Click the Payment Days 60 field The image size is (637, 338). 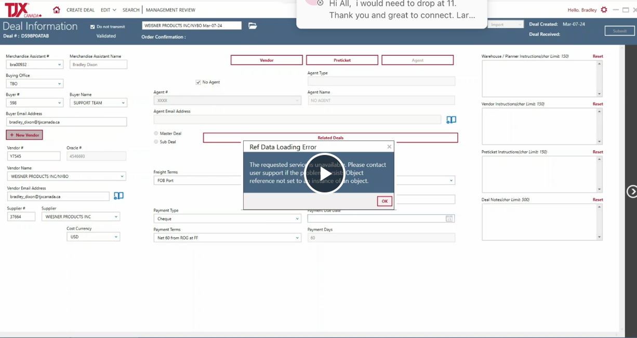click(x=381, y=238)
